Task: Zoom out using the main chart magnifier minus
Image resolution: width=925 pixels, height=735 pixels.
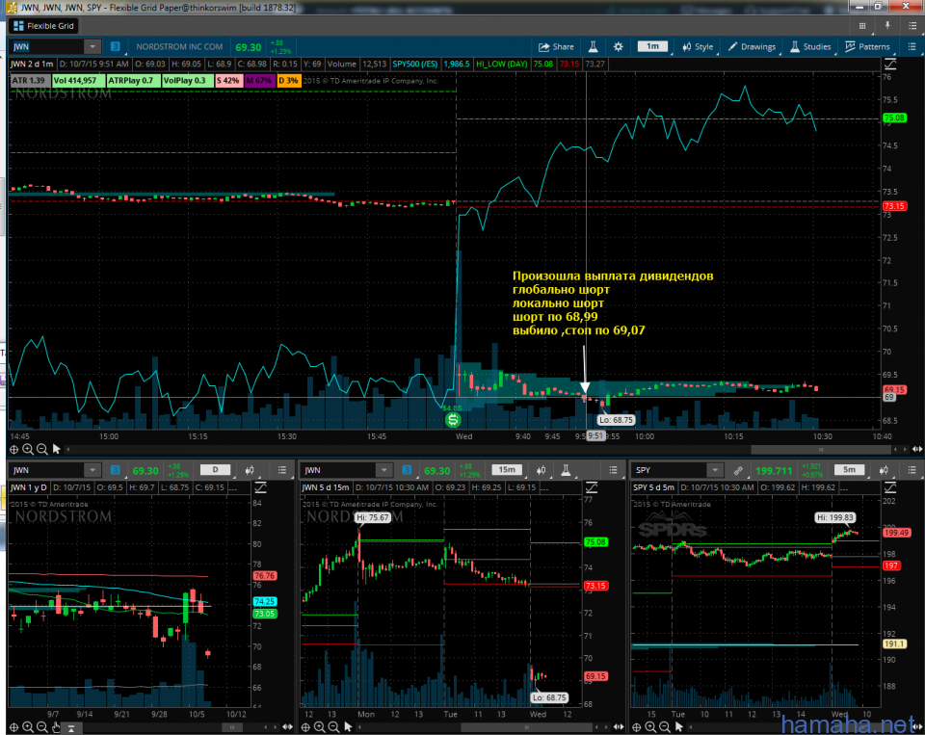Action: tap(41, 450)
